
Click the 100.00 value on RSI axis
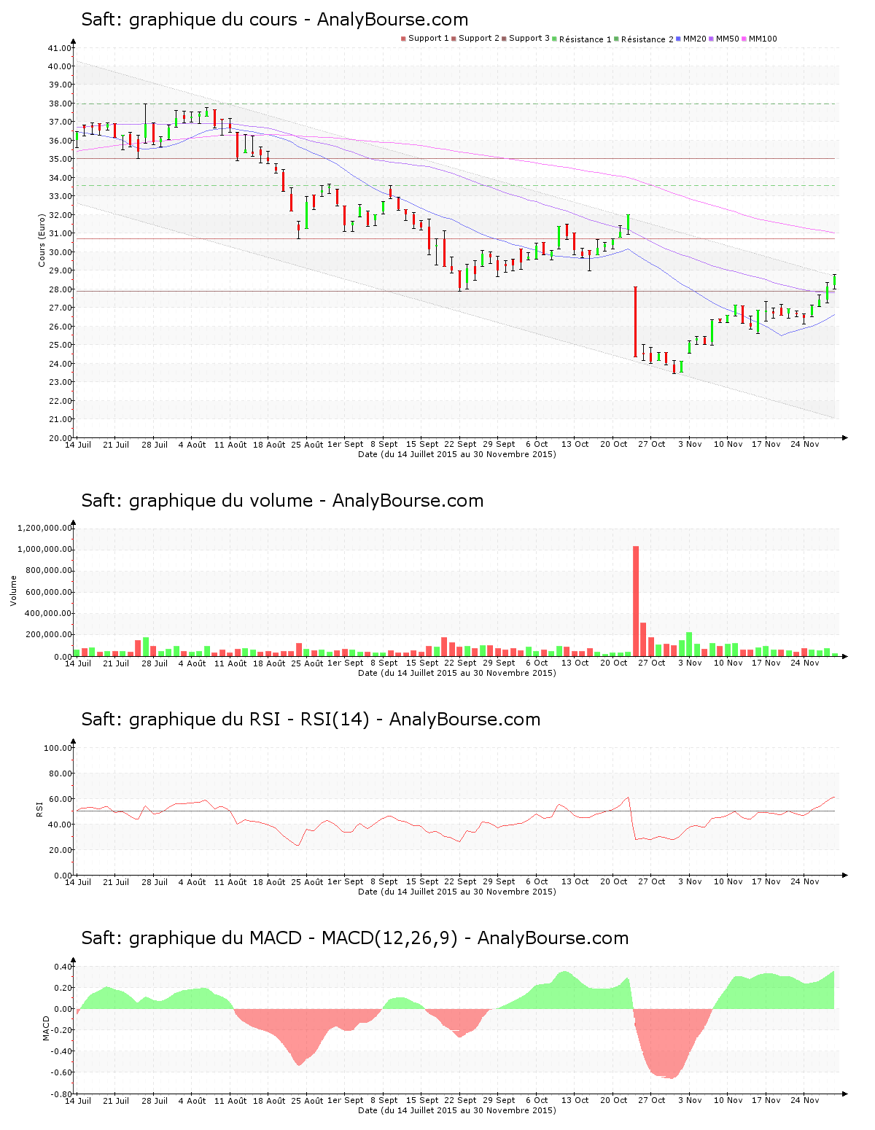click(x=58, y=748)
